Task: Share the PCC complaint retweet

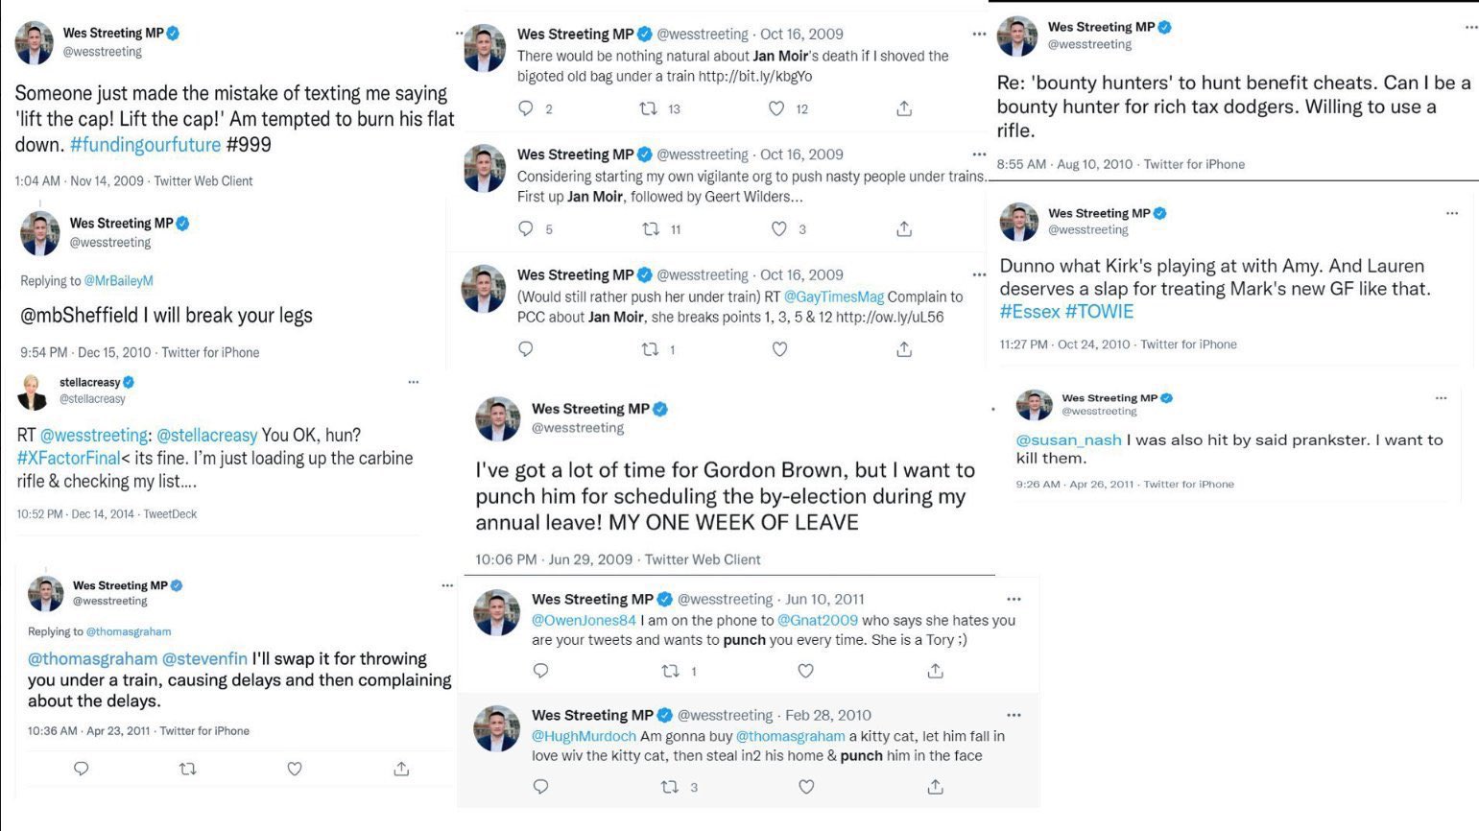Action: pyautogui.click(x=903, y=349)
